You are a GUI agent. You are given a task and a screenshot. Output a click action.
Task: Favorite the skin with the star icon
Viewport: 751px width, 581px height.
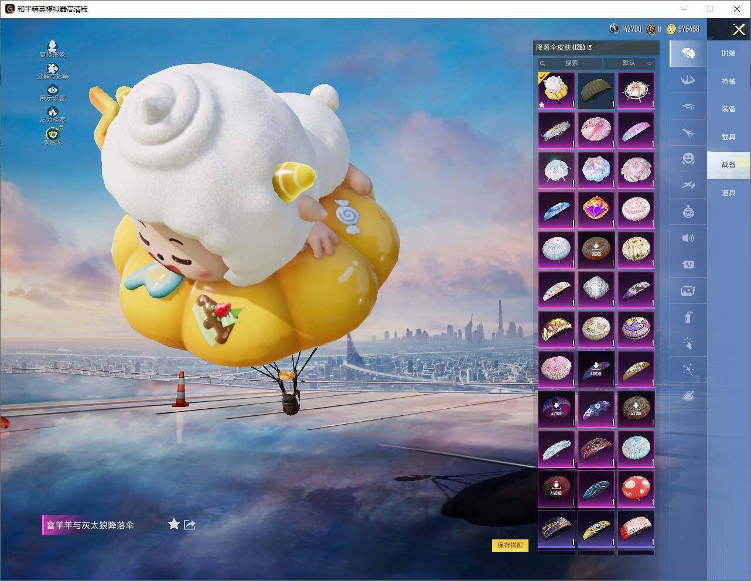click(x=174, y=524)
